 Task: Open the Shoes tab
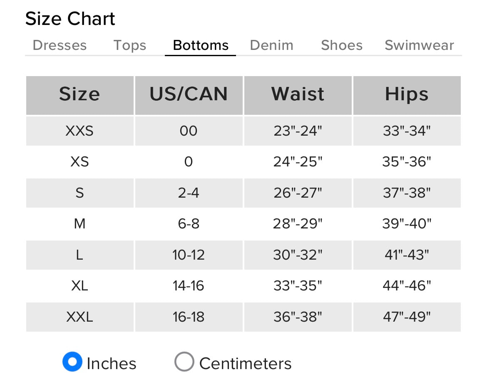[x=342, y=45]
